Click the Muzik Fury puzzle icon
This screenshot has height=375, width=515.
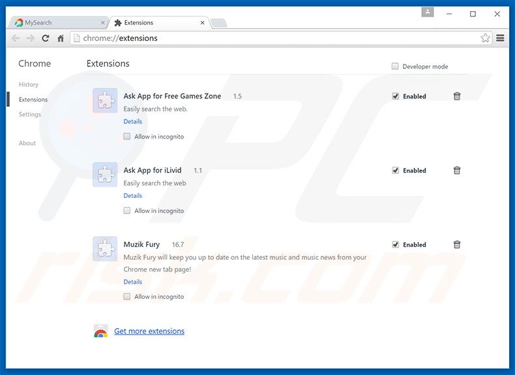click(105, 249)
